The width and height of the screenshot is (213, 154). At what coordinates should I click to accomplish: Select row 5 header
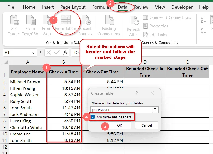[4, 101]
